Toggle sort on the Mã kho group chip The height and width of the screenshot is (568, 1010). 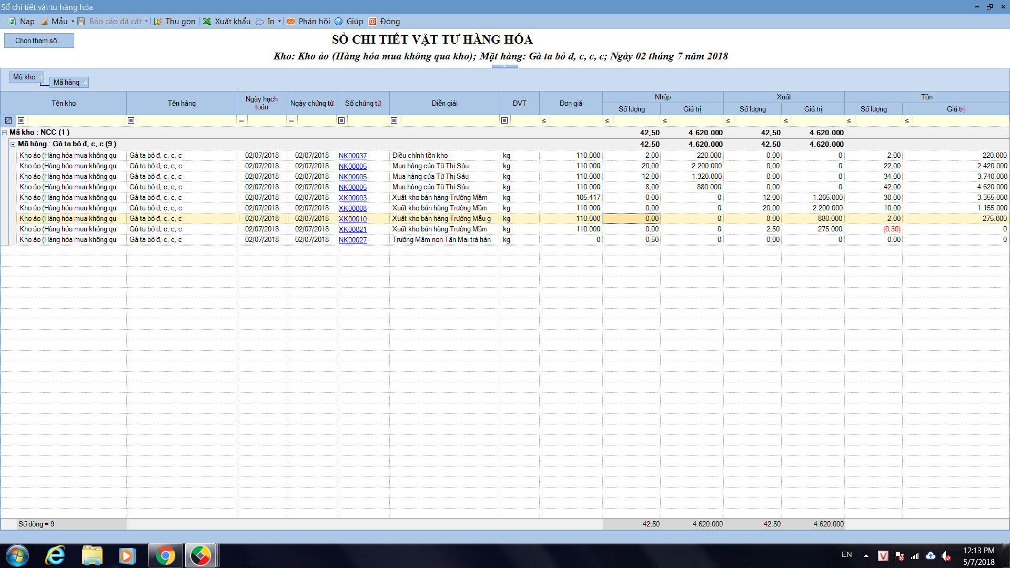[26, 77]
